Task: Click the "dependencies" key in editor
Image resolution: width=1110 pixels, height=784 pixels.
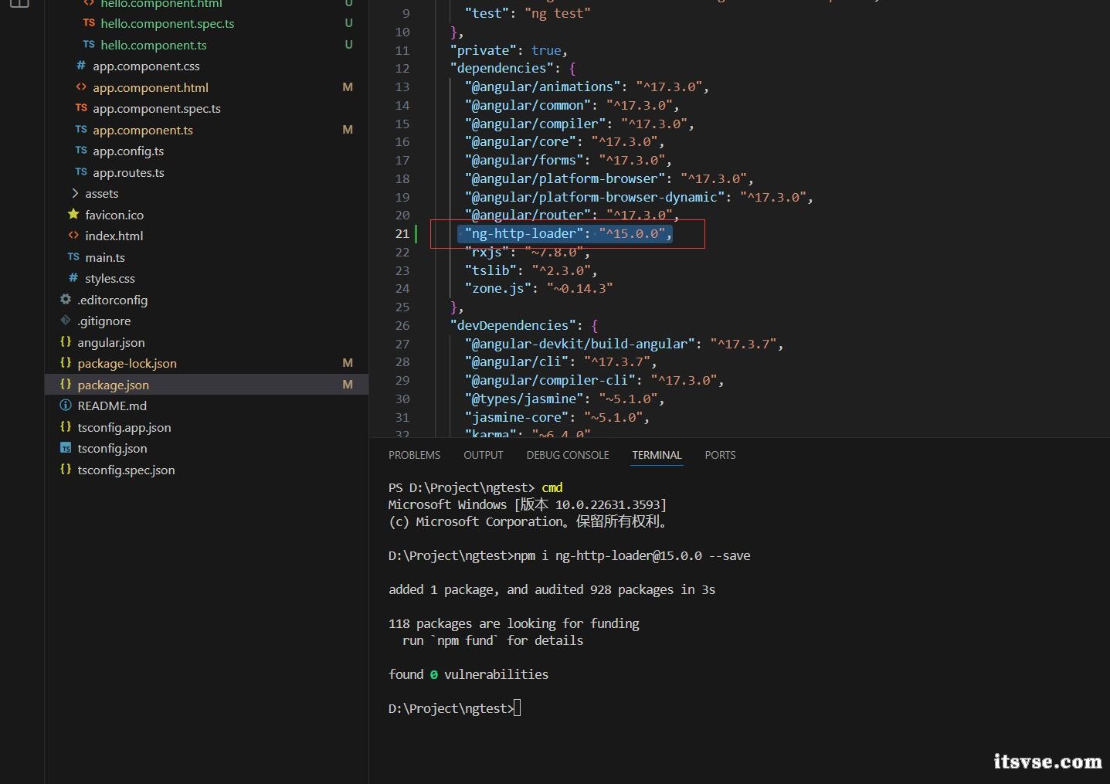Action: tap(502, 68)
